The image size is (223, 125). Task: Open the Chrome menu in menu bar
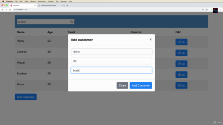9,1
